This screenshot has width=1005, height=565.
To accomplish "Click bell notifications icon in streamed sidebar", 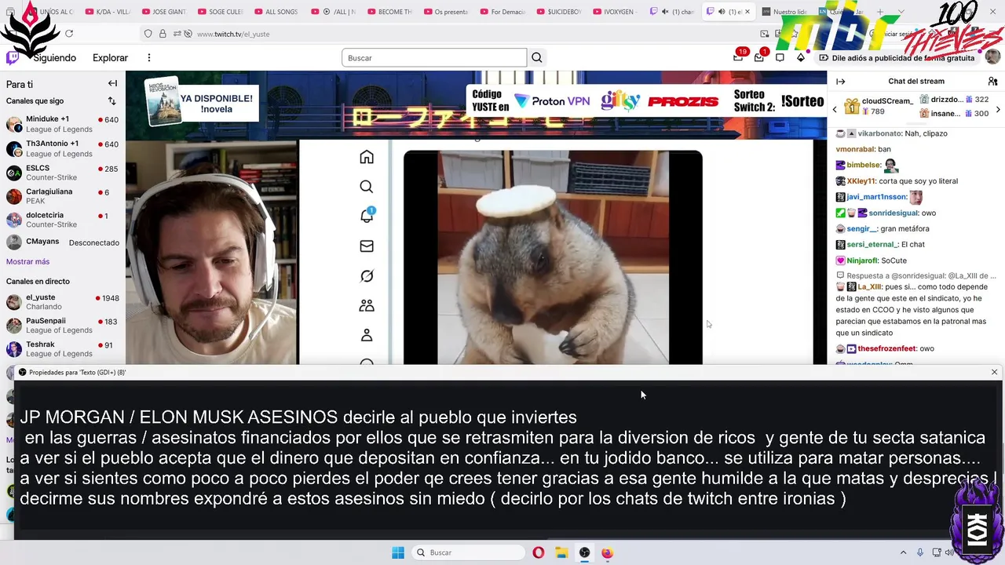I will click(367, 216).
